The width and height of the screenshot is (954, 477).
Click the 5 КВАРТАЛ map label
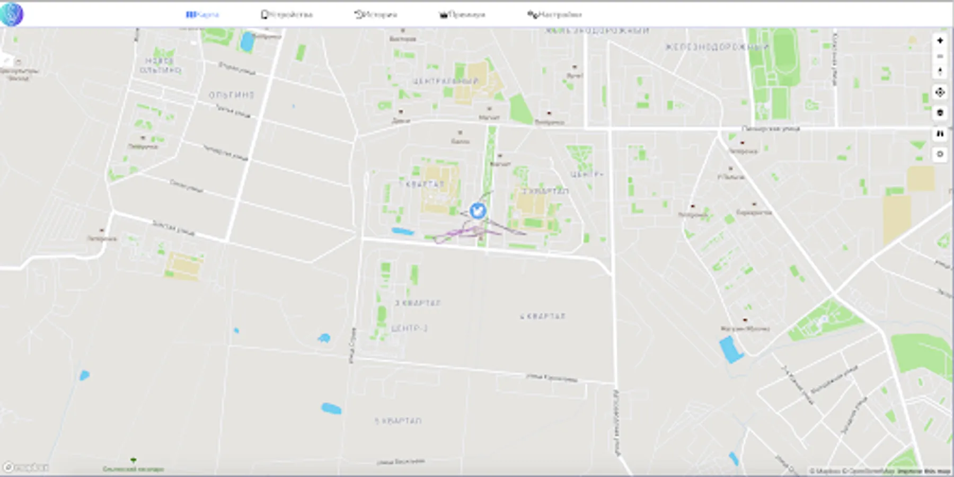pyautogui.click(x=398, y=421)
